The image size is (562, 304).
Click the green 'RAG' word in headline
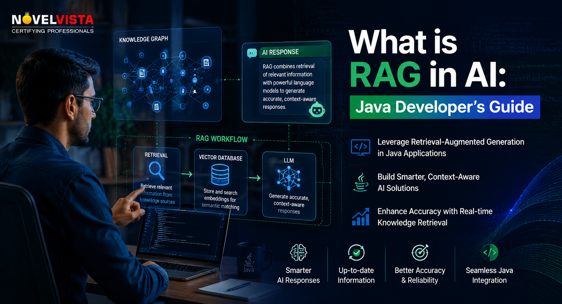[385, 74]
